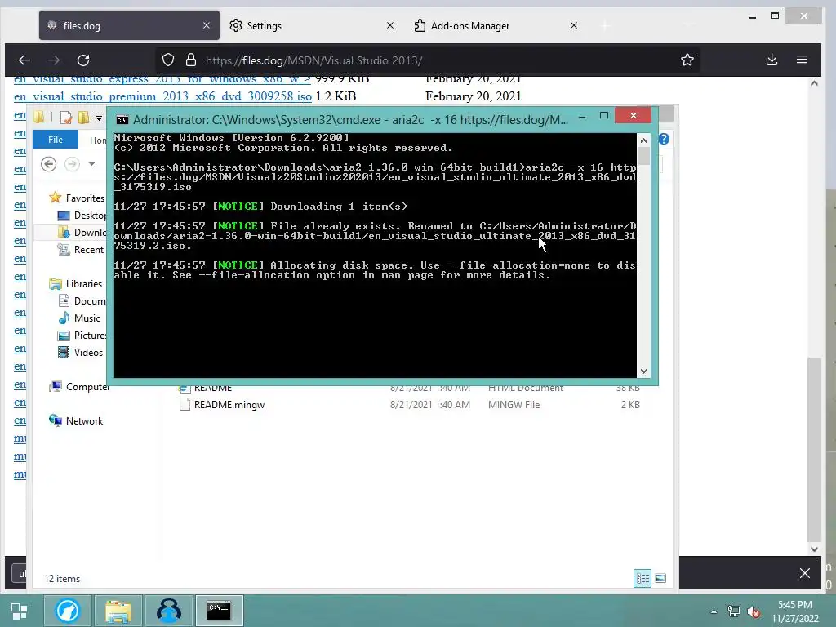Select Libraries in navigation pane
This screenshot has width=836, height=627.
[x=76, y=283]
